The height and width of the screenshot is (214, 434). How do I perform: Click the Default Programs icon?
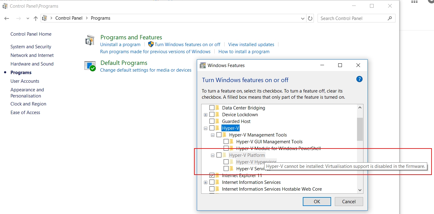[x=90, y=66]
